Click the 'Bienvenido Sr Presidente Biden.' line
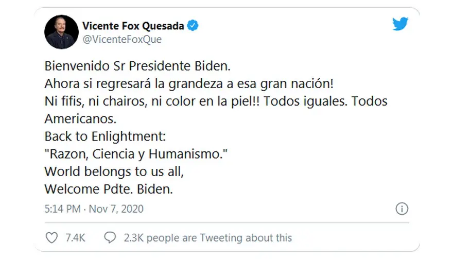 tap(137, 66)
